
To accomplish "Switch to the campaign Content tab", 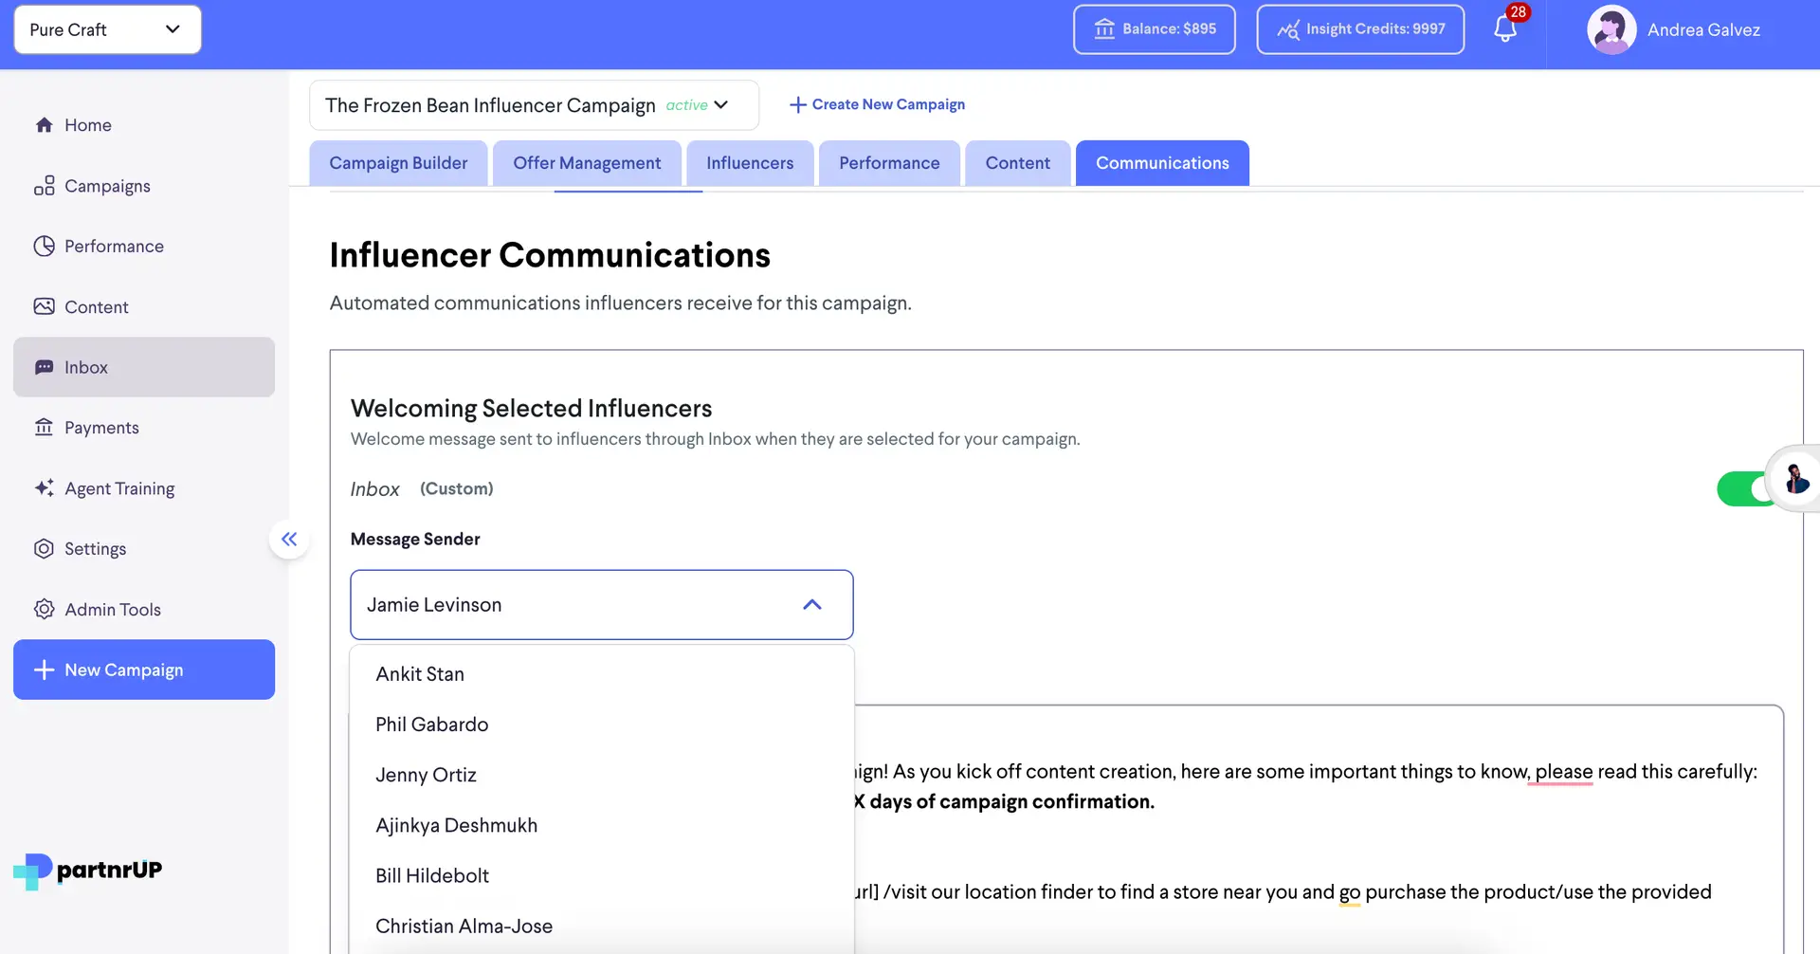I will click(x=1017, y=163).
